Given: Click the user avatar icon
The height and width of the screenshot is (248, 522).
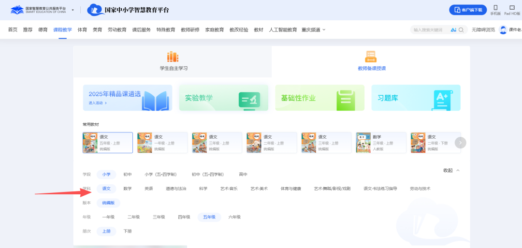Looking at the screenshot, I should (503, 29).
